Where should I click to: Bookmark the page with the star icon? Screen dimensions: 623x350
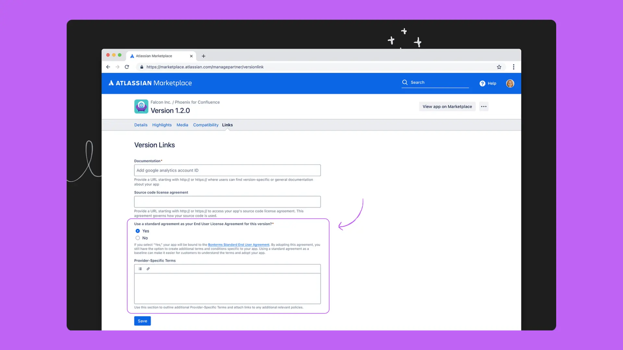(x=499, y=67)
